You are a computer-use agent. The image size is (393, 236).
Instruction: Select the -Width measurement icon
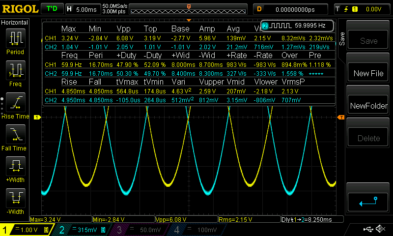[x=16, y=198]
